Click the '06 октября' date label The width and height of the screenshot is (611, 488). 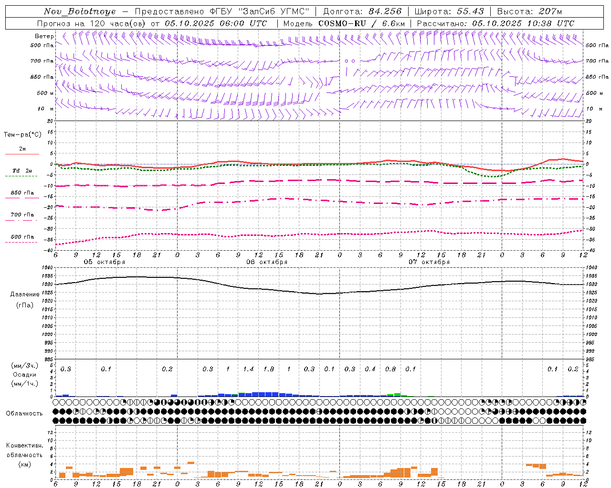(x=267, y=262)
